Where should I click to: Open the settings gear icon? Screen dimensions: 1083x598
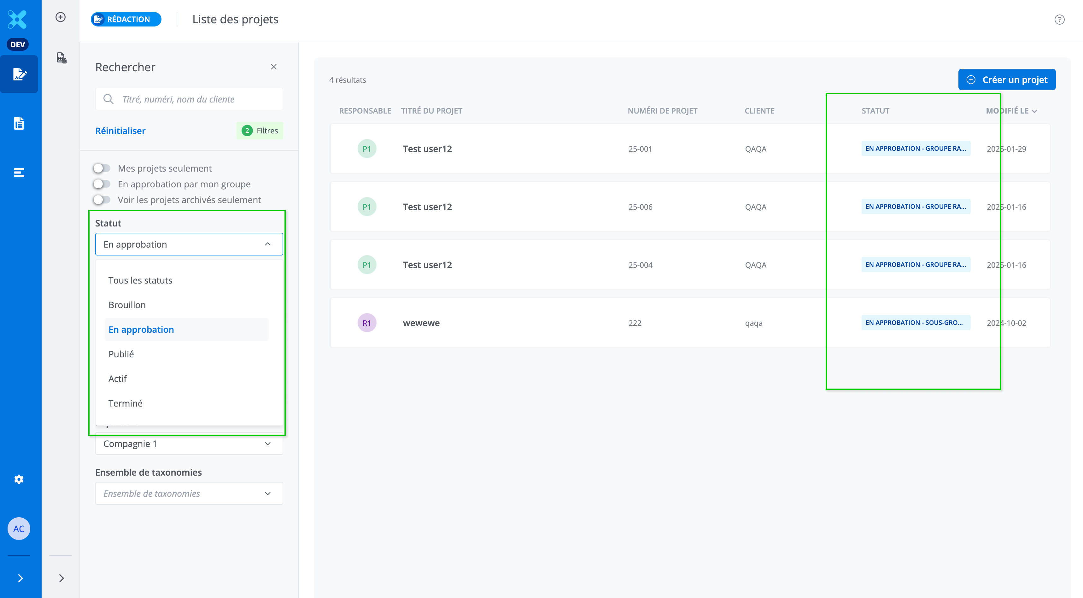click(19, 479)
